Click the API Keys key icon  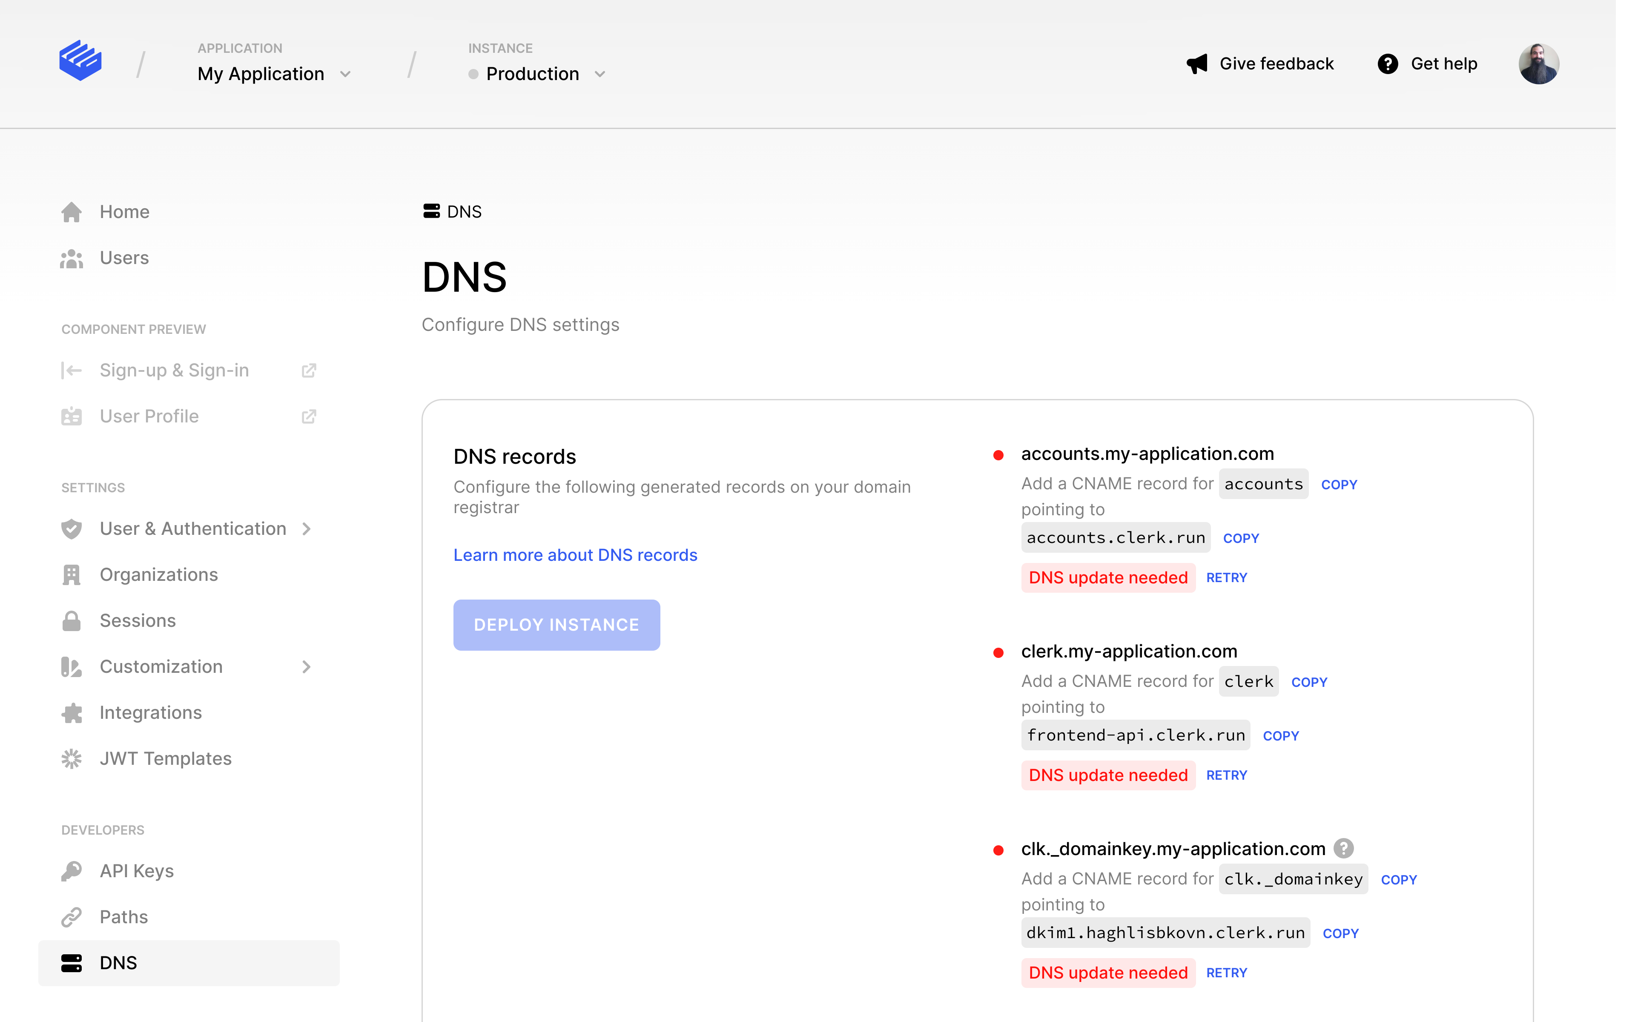[72, 871]
